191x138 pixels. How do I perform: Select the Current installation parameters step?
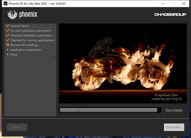31,31
